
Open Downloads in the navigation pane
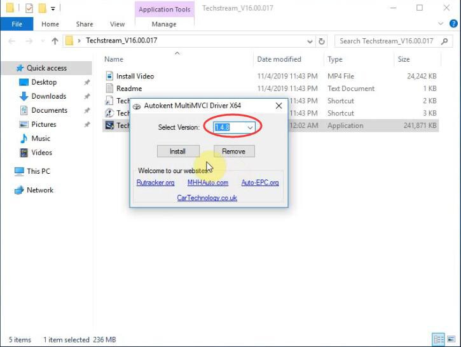pos(48,96)
